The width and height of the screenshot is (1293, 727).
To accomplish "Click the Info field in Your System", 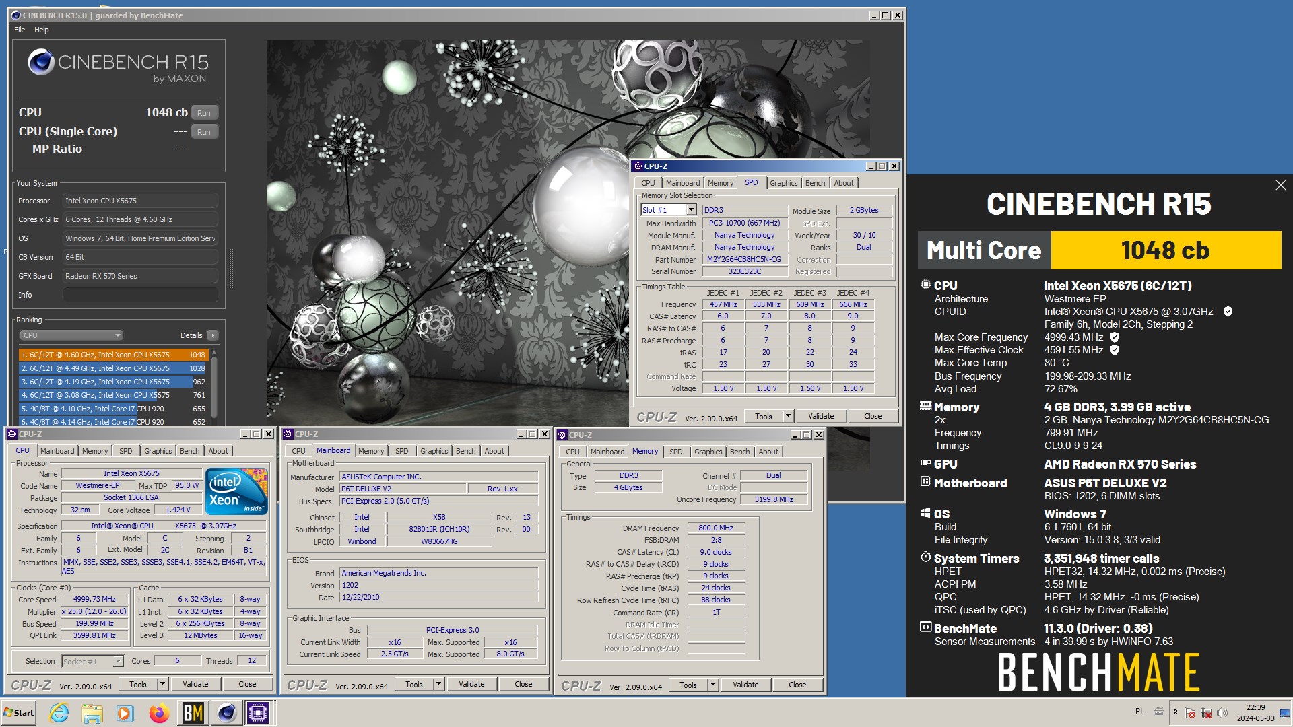I will [x=140, y=295].
